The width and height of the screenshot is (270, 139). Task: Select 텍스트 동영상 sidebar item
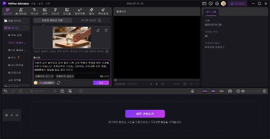pyautogui.click(x=17, y=50)
